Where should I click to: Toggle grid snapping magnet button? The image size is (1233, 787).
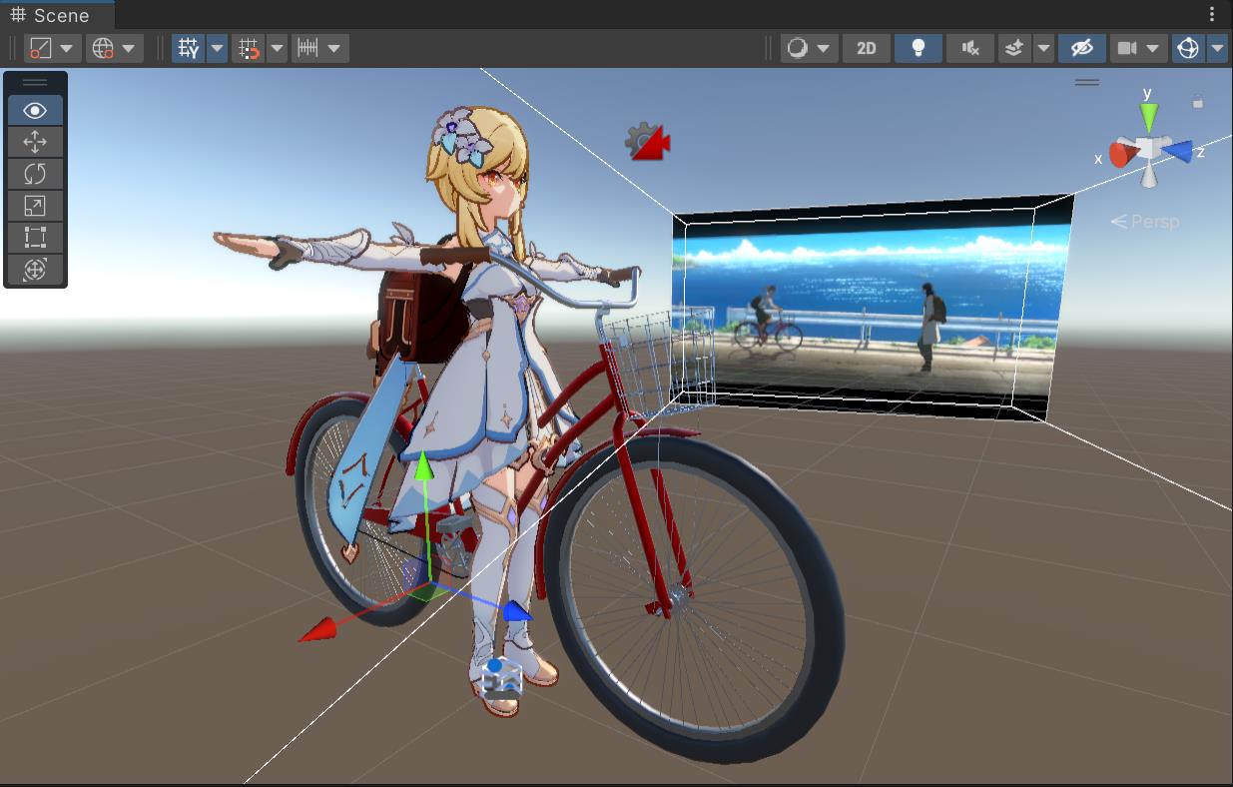point(249,48)
